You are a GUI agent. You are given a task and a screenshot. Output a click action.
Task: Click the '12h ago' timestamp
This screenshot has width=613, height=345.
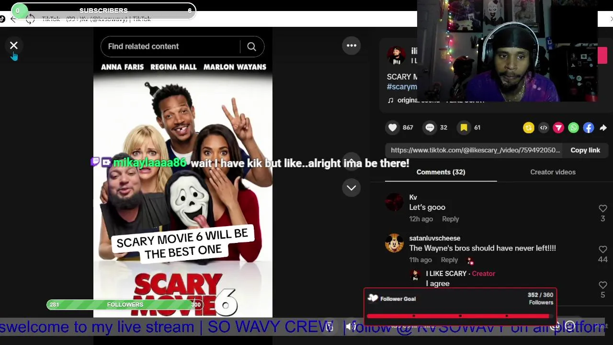tap(421, 219)
